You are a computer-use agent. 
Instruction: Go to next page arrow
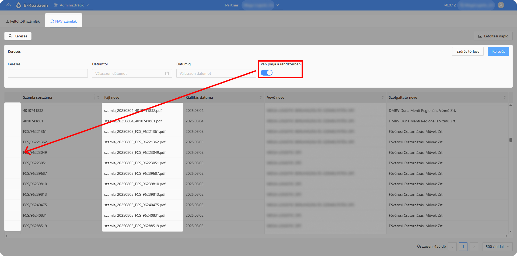[474, 247]
